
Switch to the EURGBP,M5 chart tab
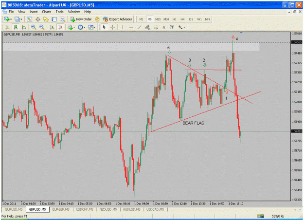[x=61, y=209]
